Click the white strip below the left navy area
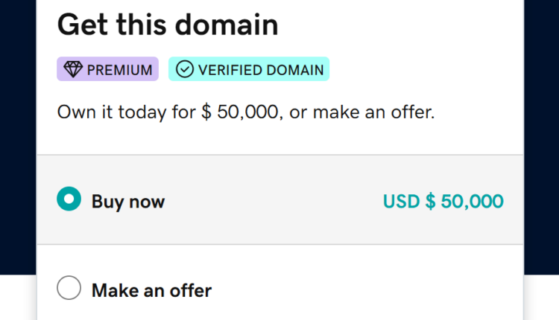 tap(18, 298)
